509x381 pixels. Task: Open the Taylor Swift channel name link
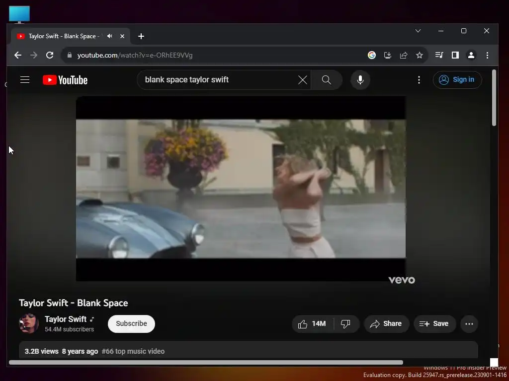click(x=66, y=319)
